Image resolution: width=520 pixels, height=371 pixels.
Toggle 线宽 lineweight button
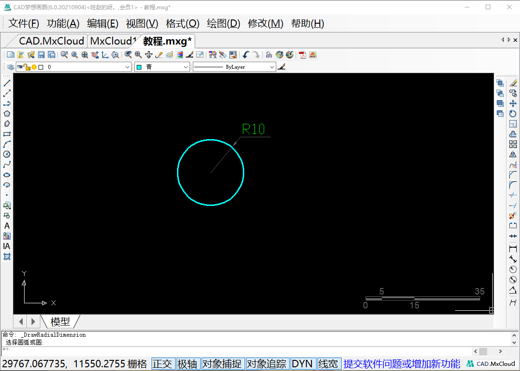click(x=329, y=364)
